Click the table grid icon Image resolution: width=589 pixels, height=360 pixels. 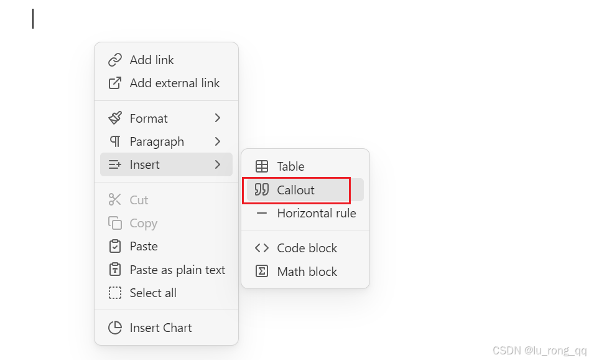click(262, 166)
